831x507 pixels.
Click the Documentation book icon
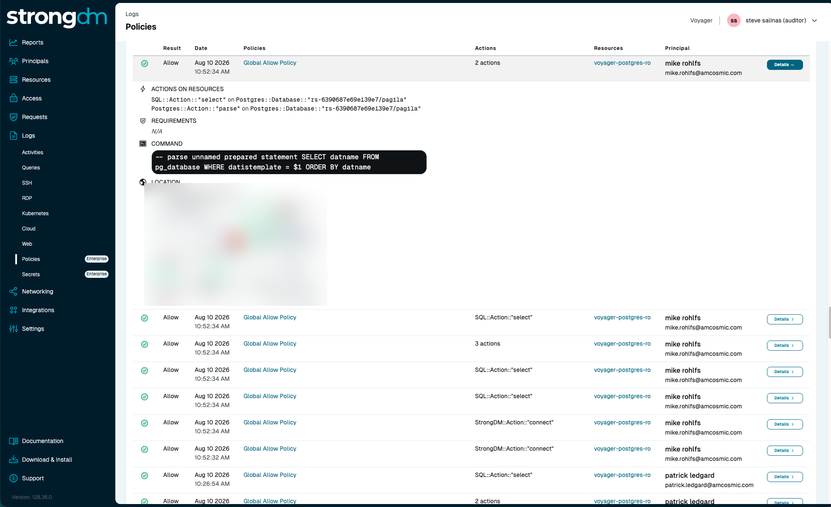tap(14, 441)
